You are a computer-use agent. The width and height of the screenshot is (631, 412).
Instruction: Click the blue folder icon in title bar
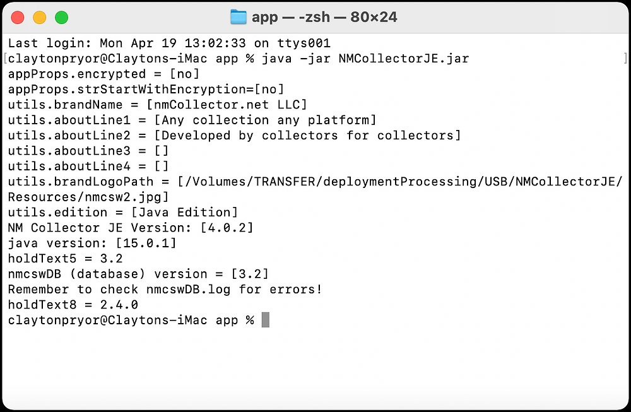point(239,17)
